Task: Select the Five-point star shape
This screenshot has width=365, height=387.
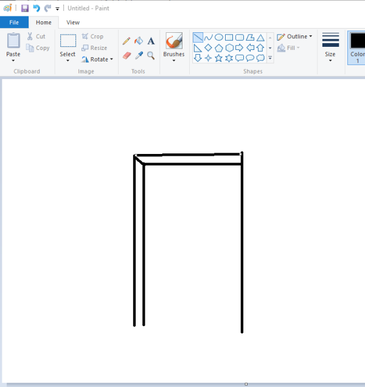Action: pyautogui.click(x=219, y=58)
